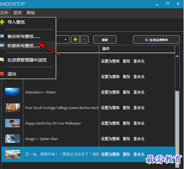Image resolution: width=184 pixels, height=169 pixels.
Task: Click 重命名 in the first list row
Action: 139,61
